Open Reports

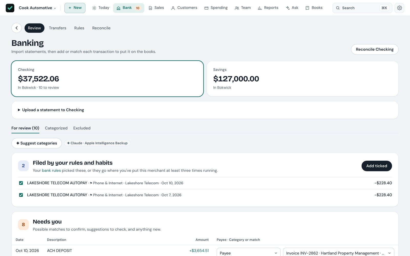pyautogui.click(x=268, y=8)
